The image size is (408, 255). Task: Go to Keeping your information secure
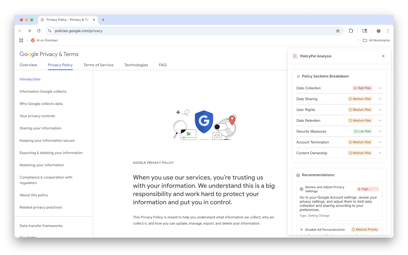[47, 141]
